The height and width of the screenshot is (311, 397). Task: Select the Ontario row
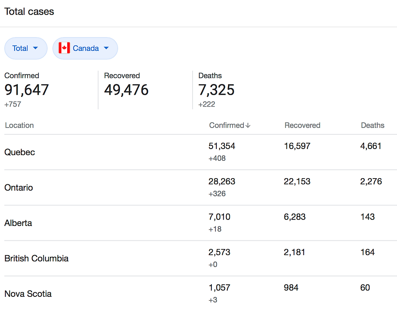(19, 187)
